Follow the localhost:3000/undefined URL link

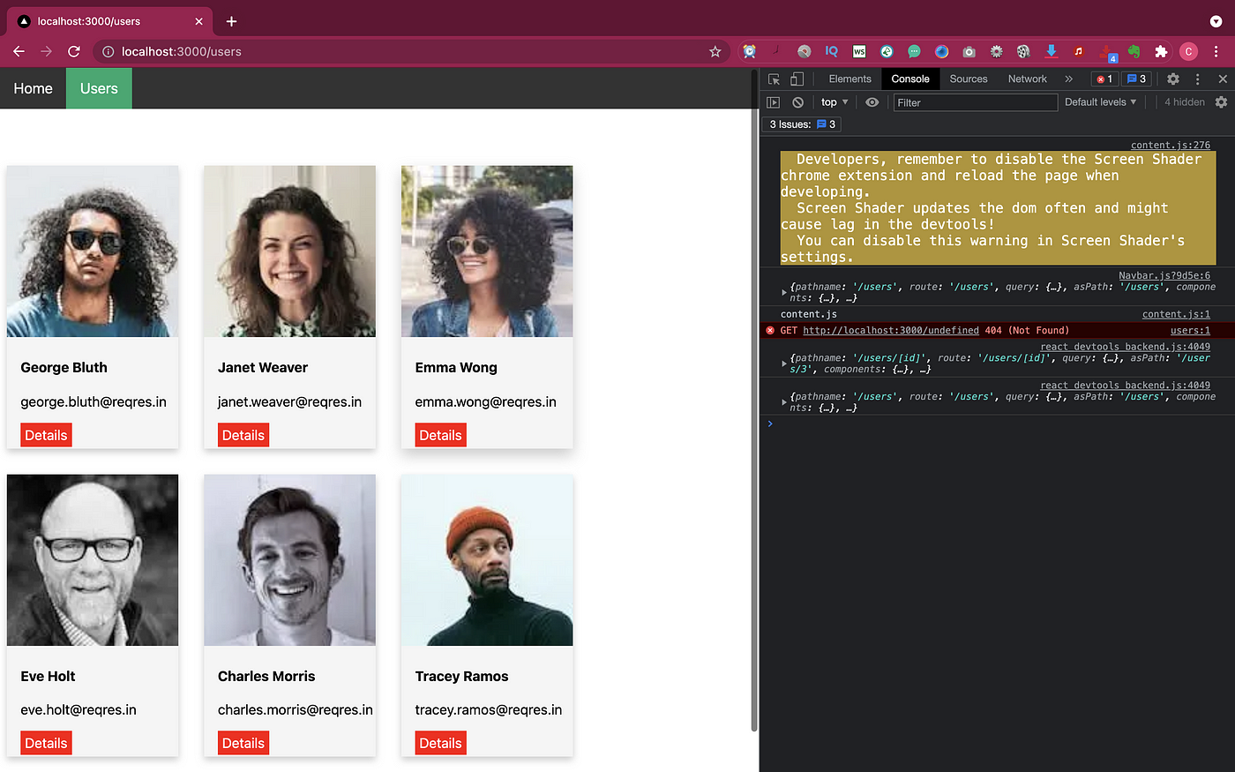point(891,330)
